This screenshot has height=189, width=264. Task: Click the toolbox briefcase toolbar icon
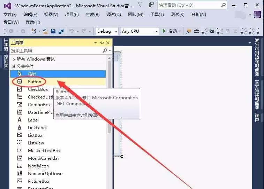coord(196,31)
